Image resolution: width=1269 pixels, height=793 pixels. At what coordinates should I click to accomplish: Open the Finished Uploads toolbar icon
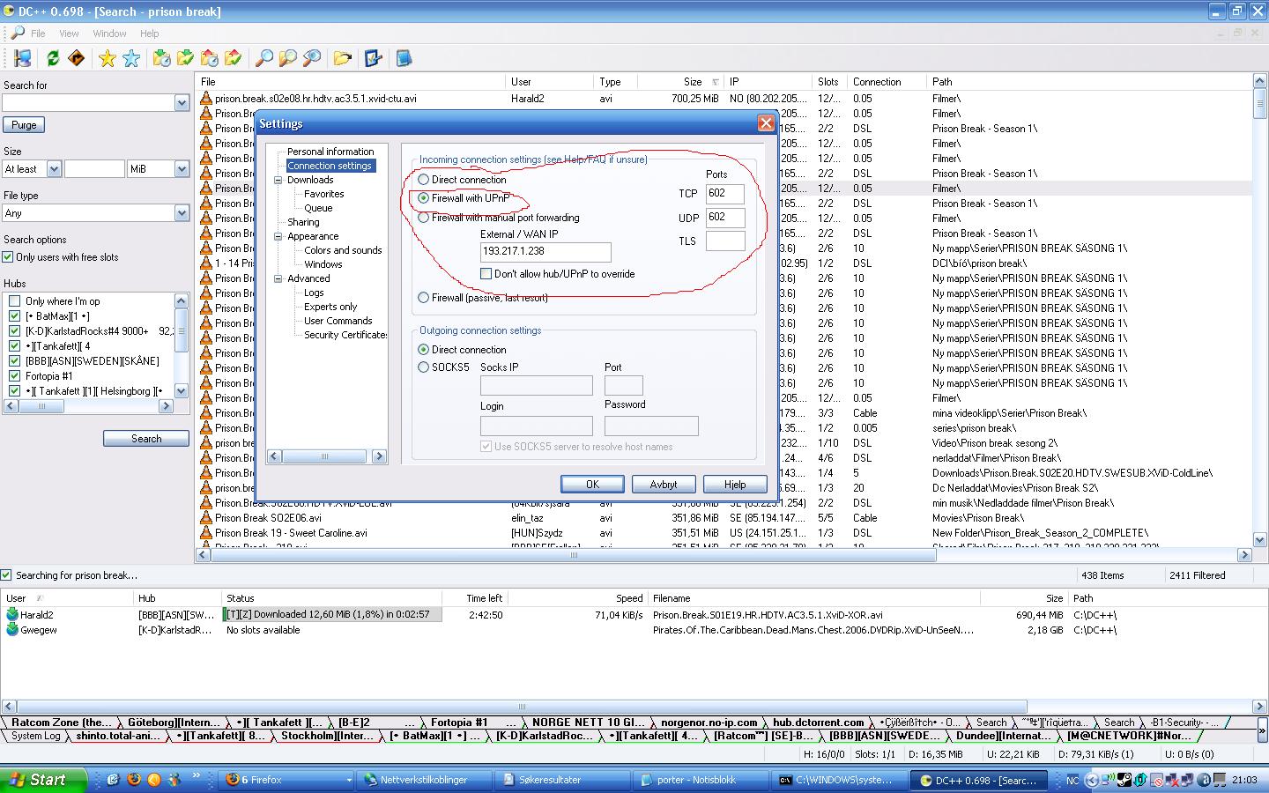point(234,58)
